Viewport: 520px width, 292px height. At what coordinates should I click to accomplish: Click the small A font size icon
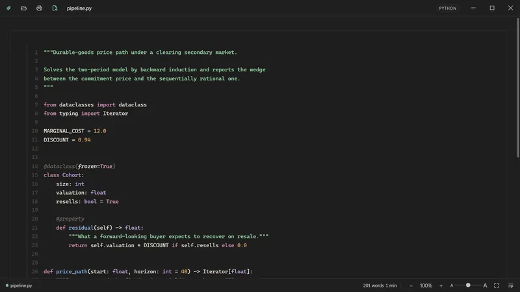[x=452, y=286]
